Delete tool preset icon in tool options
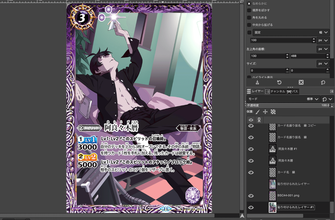The height and width of the screenshot is (220, 335). point(301,82)
